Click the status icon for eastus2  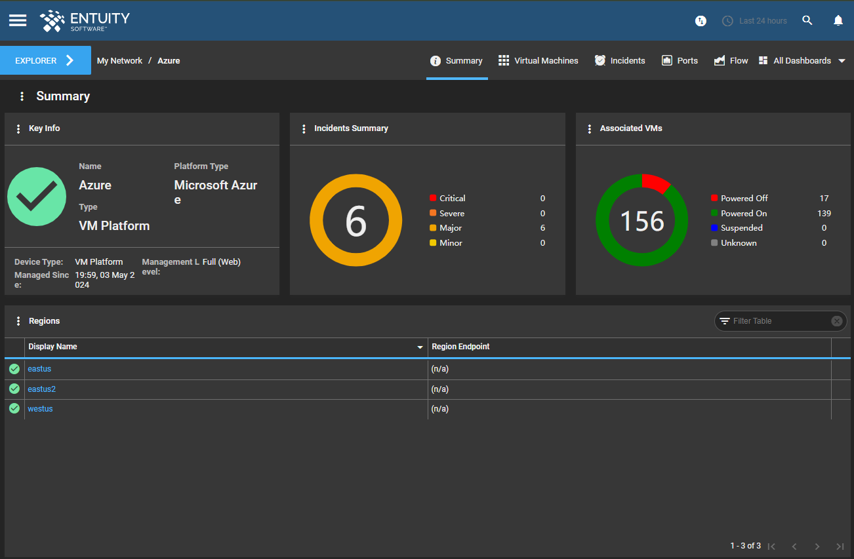14,389
